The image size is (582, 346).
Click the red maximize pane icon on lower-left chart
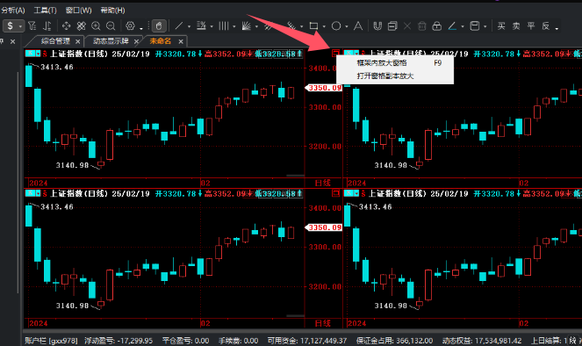point(335,193)
